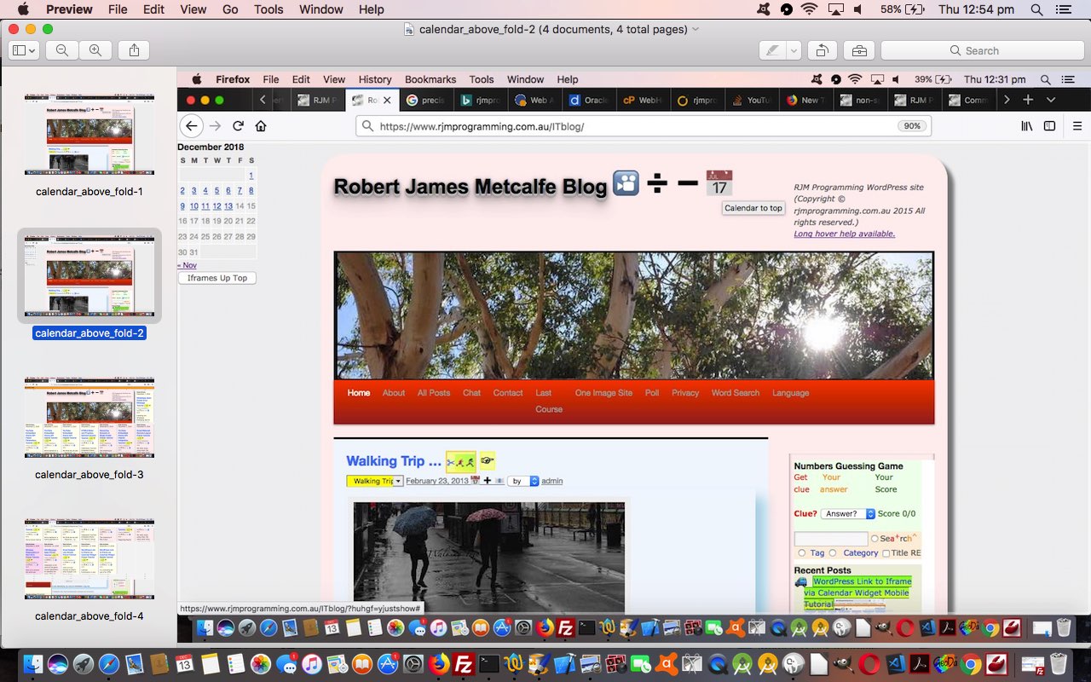Image resolution: width=1091 pixels, height=682 pixels.
Task: Switch to the YouTube tab
Action: [753, 100]
